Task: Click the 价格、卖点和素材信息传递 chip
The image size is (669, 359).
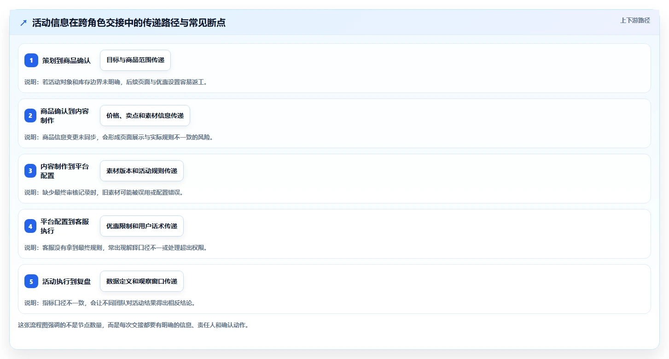Action: pyautogui.click(x=145, y=116)
